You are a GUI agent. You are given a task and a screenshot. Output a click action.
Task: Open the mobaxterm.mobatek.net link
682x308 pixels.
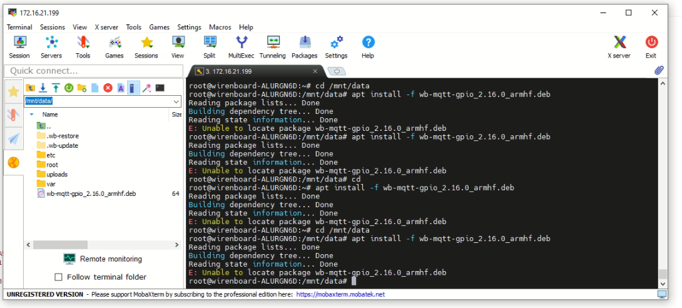tap(340, 294)
